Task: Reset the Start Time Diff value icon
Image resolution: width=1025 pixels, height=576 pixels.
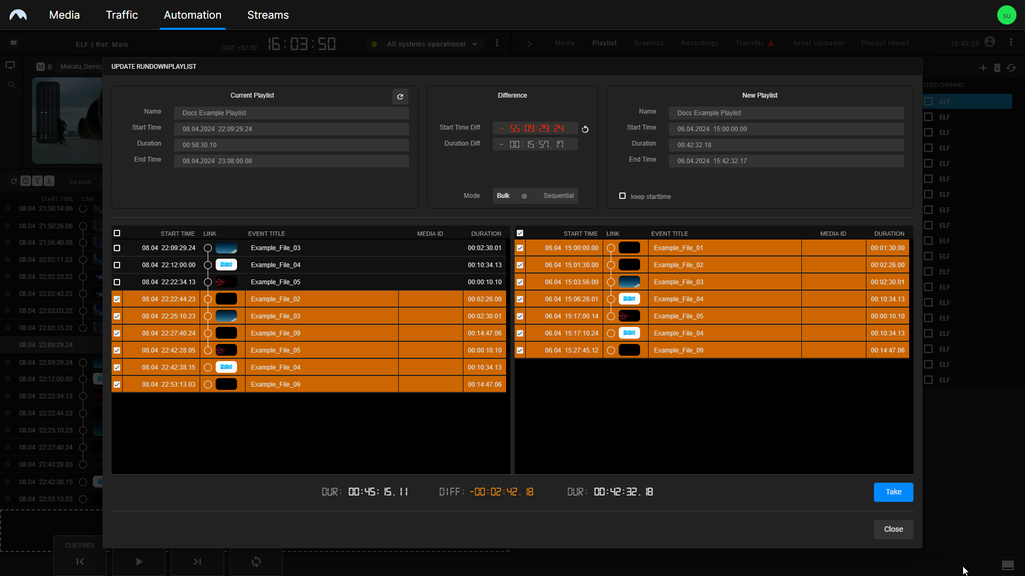Action: (x=585, y=129)
